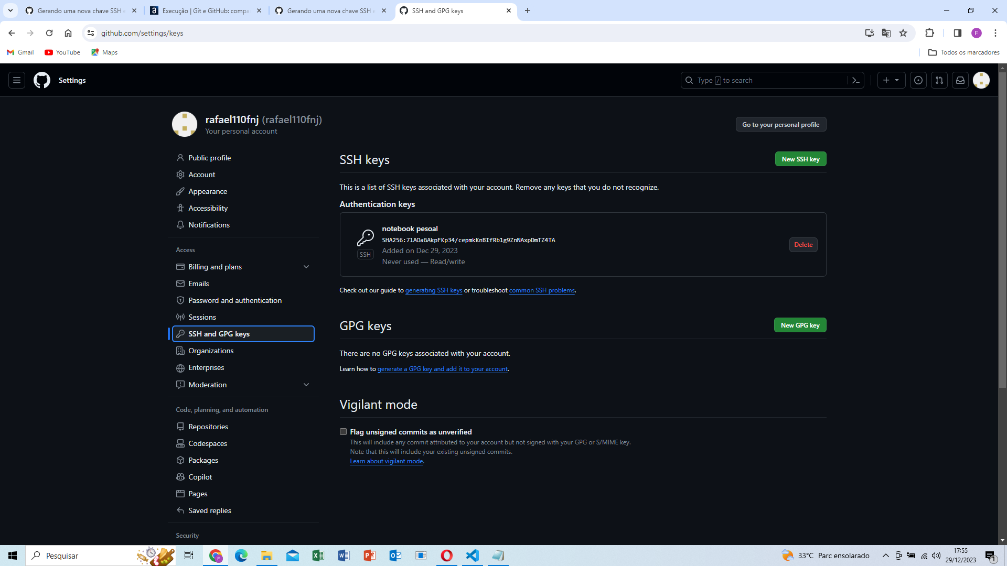Toggle Flag unsigned commits as unverified checkbox
The image size is (1007, 566).
coord(344,432)
